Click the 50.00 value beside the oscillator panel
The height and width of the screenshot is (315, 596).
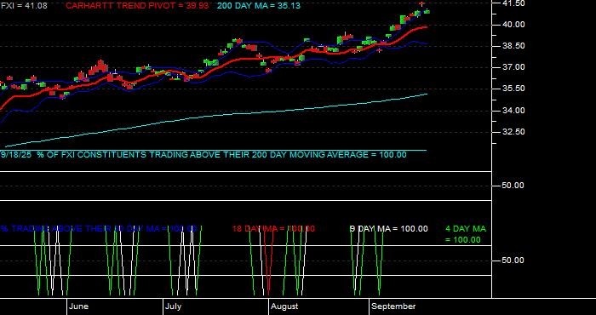pyautogui.click(x=513, y=261)
